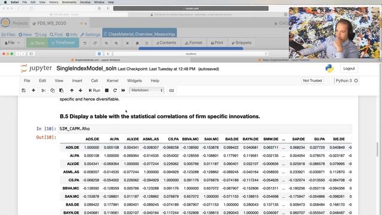Cut selected cells with the scissors icon

tap(44, 90)
